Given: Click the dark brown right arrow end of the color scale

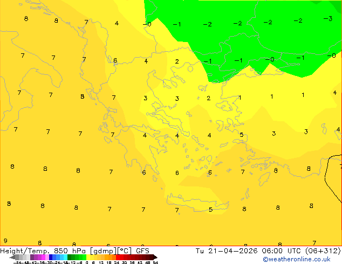Looking at the screenshot, I should click(155, 257).
